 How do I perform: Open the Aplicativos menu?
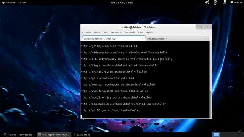pos(8,3)
